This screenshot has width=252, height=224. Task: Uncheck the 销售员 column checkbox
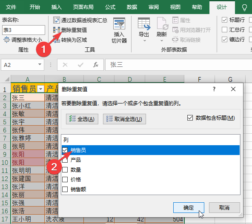65,150
